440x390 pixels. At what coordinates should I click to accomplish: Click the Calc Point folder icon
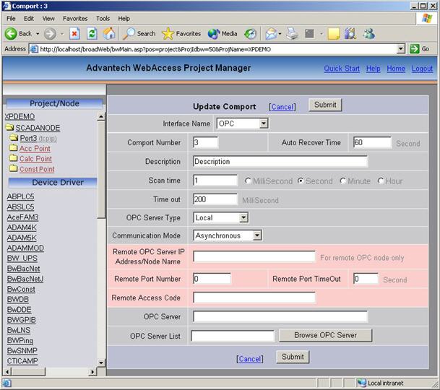coord(14,158)
